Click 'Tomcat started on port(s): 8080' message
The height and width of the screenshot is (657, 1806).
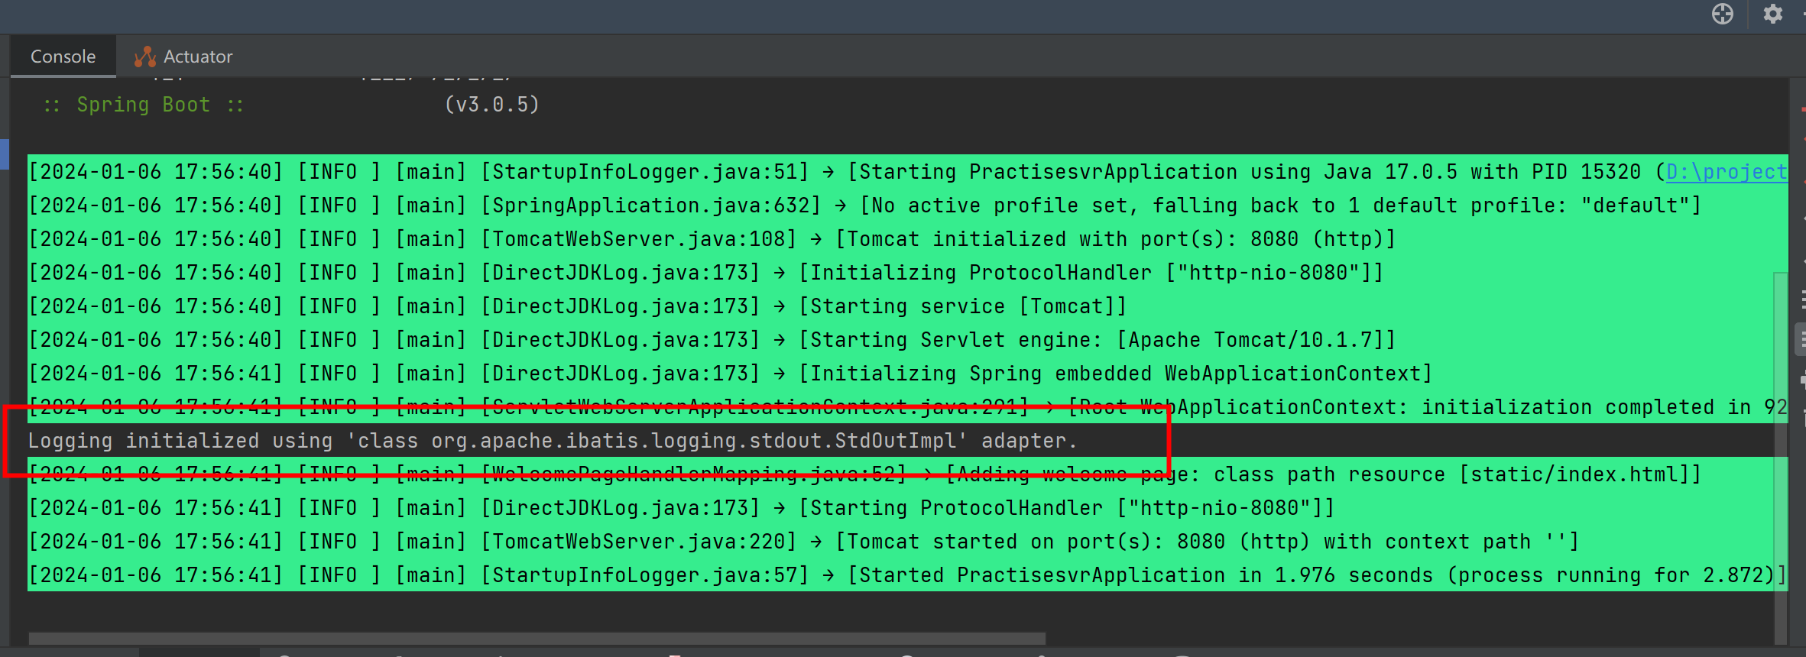pos(1208,542)
